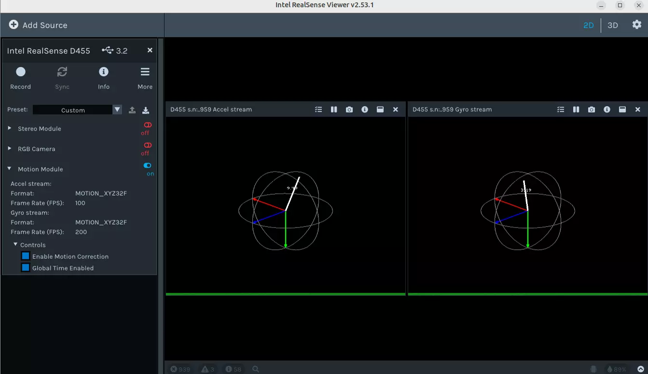Start recording with the Record button
The image size is (648, 374).
pyautogui.click(x=20, y=78)
